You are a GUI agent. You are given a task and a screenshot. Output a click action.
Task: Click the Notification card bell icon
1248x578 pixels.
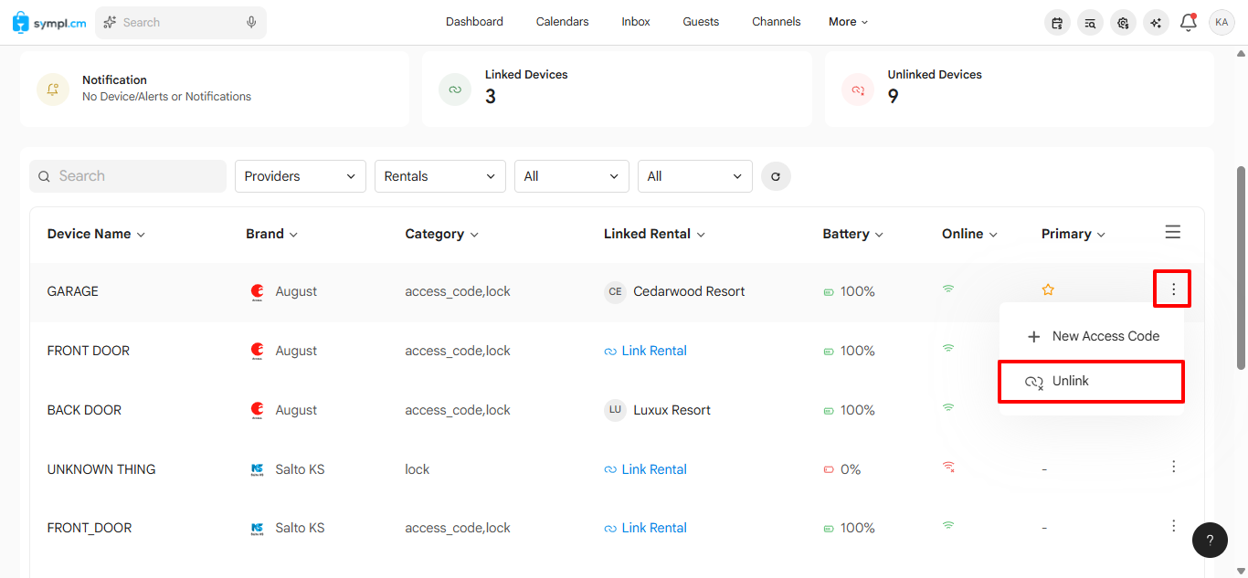point(53,89)
